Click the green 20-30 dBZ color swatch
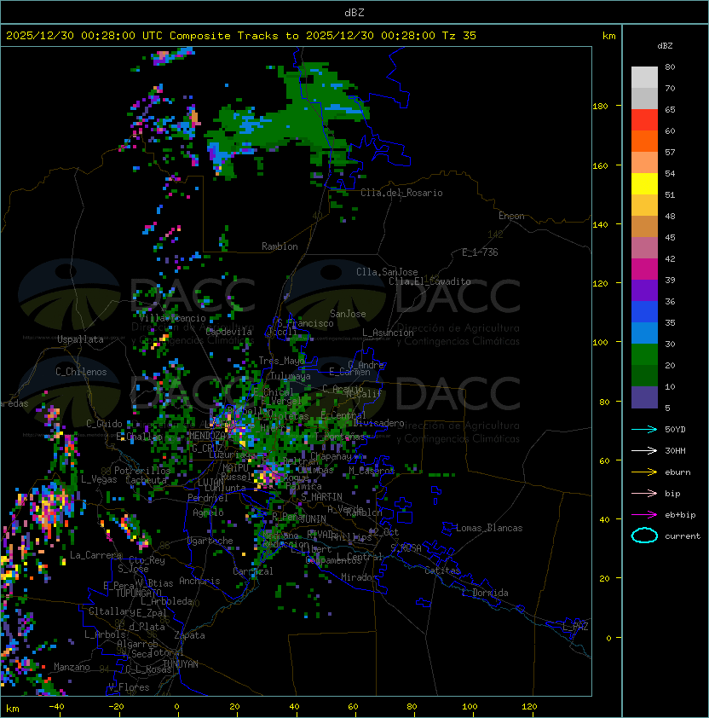This screenshot has height=718, width=709. tap(644, 355)
